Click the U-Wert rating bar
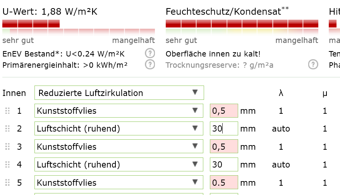Image resolution: width=340 pixels, height=195 pixels. click(79, 27)
